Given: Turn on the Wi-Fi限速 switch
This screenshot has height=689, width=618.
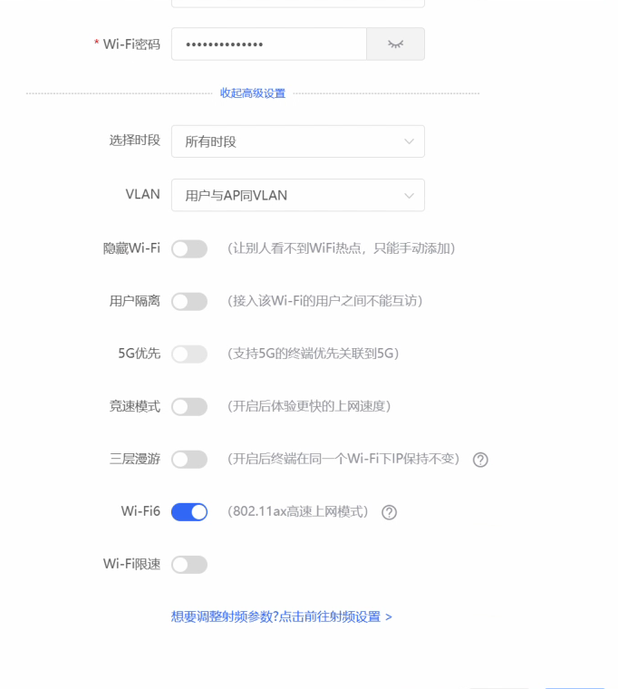Looking at the screenshot, I should [x=189, y=565].
